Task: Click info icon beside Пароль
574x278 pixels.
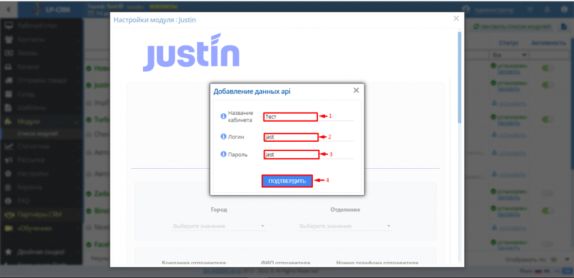Action: click(x=223, y=154)
